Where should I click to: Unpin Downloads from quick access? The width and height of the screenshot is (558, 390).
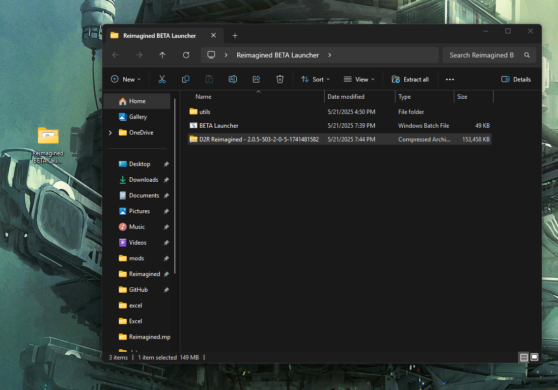(x=166, y=180)
